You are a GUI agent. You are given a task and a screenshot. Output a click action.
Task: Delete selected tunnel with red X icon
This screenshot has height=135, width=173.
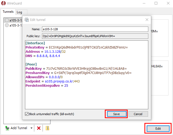39,128
